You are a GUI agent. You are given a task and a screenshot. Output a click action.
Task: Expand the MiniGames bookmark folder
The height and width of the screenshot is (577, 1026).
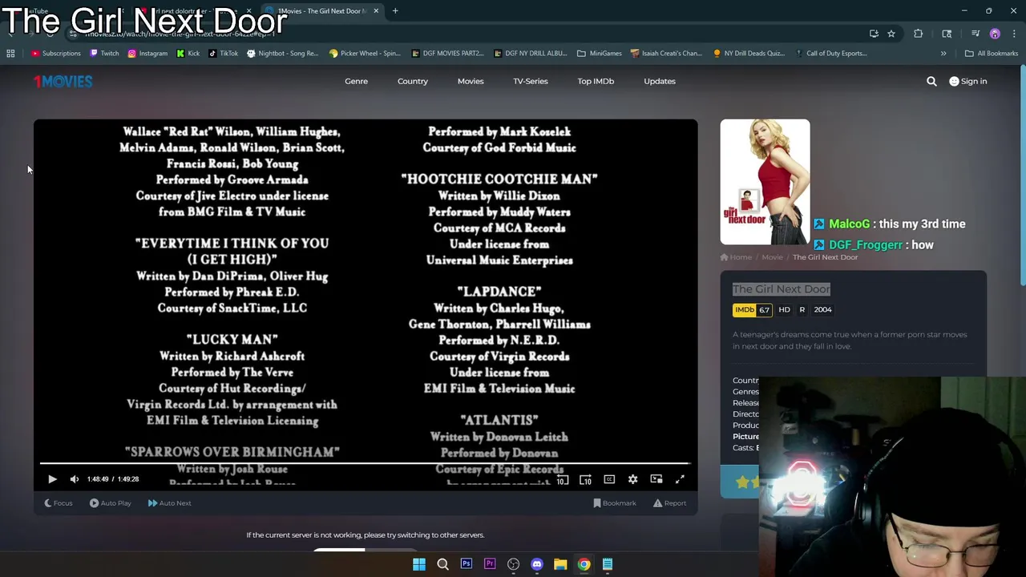pyautogui.click(x=600, y=54)
